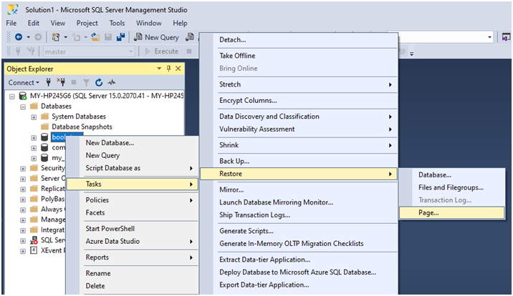Open Script Database as submenu

pos(132,168)
